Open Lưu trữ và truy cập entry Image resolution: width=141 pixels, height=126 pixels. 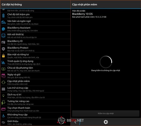pos(35,89)
